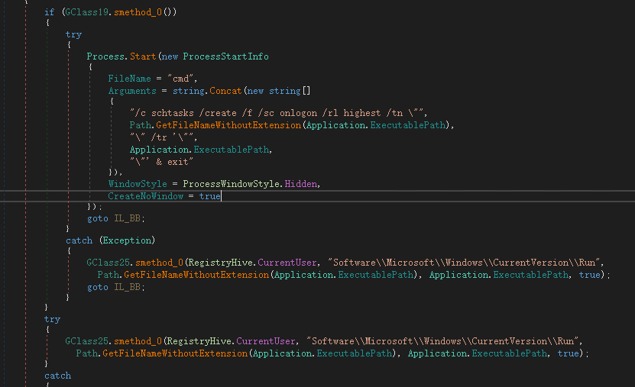
Task: Click the catch keyword before (Exception)
Action: tap(79, 240)
